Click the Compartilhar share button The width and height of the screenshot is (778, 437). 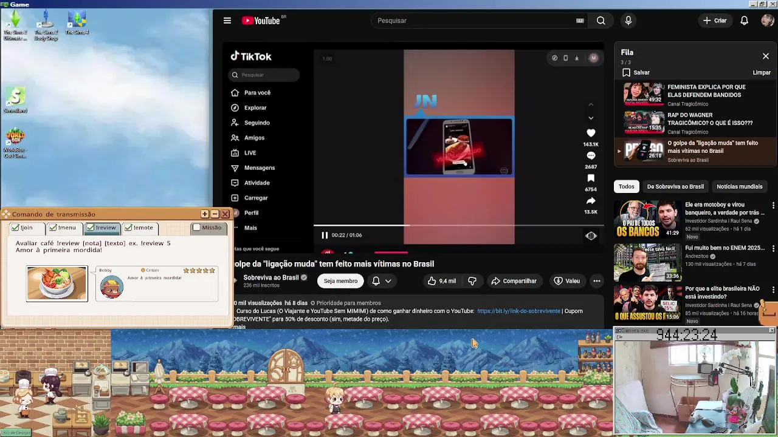pos(514,281)
